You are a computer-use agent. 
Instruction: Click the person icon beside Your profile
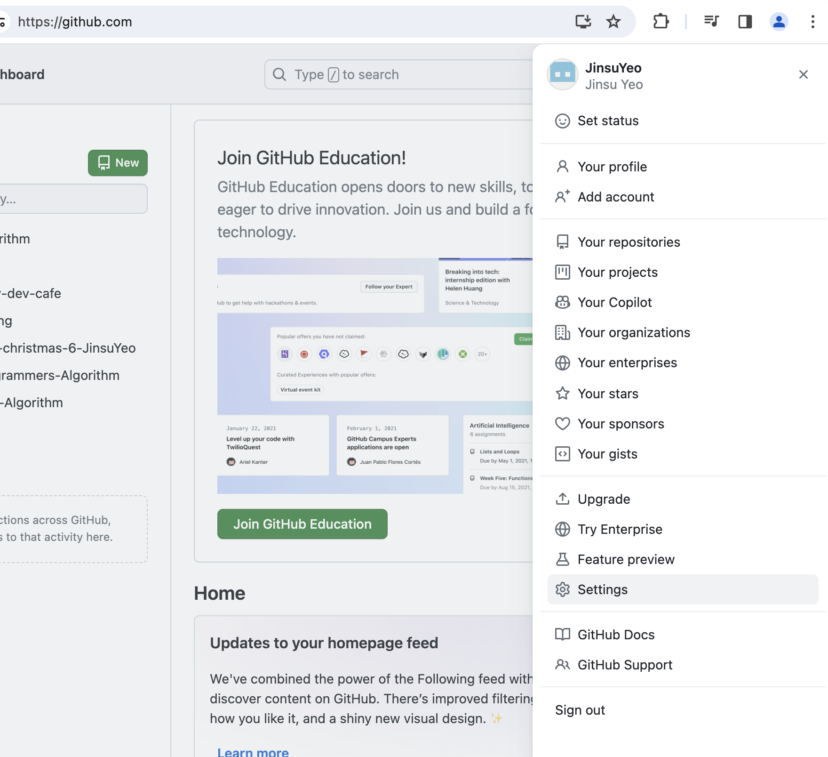(x=563, y=167)
